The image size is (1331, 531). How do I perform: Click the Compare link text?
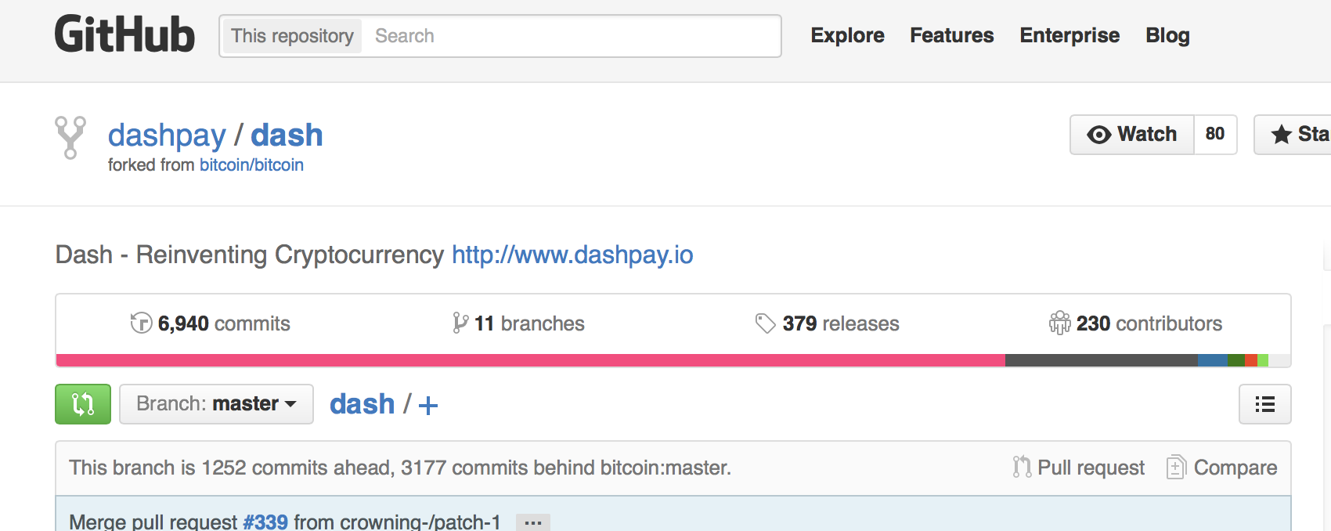click(x=1235, y=468)
